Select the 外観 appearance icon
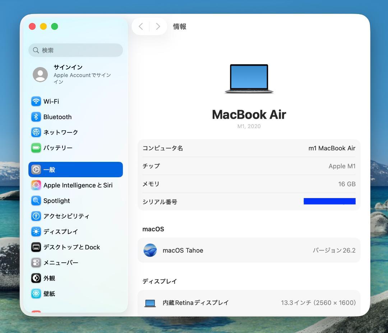388x333 pixels. [x=36, y=278]
